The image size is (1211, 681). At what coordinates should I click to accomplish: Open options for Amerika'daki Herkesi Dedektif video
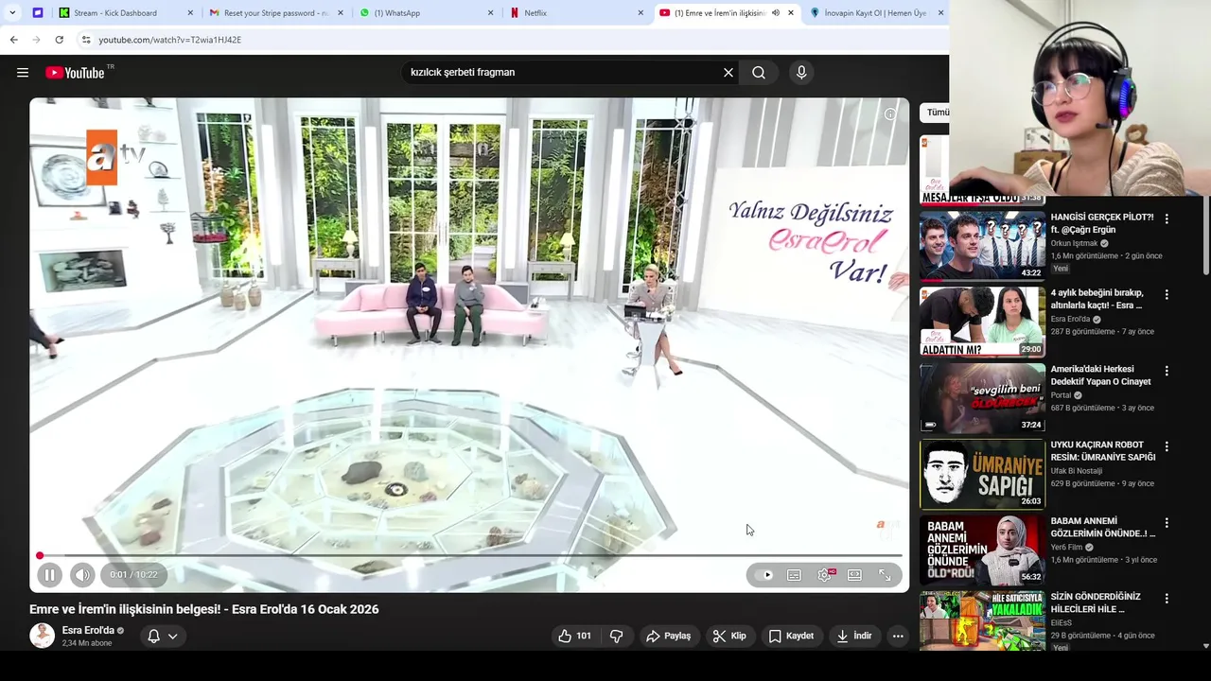click(x=1167, y=371)
